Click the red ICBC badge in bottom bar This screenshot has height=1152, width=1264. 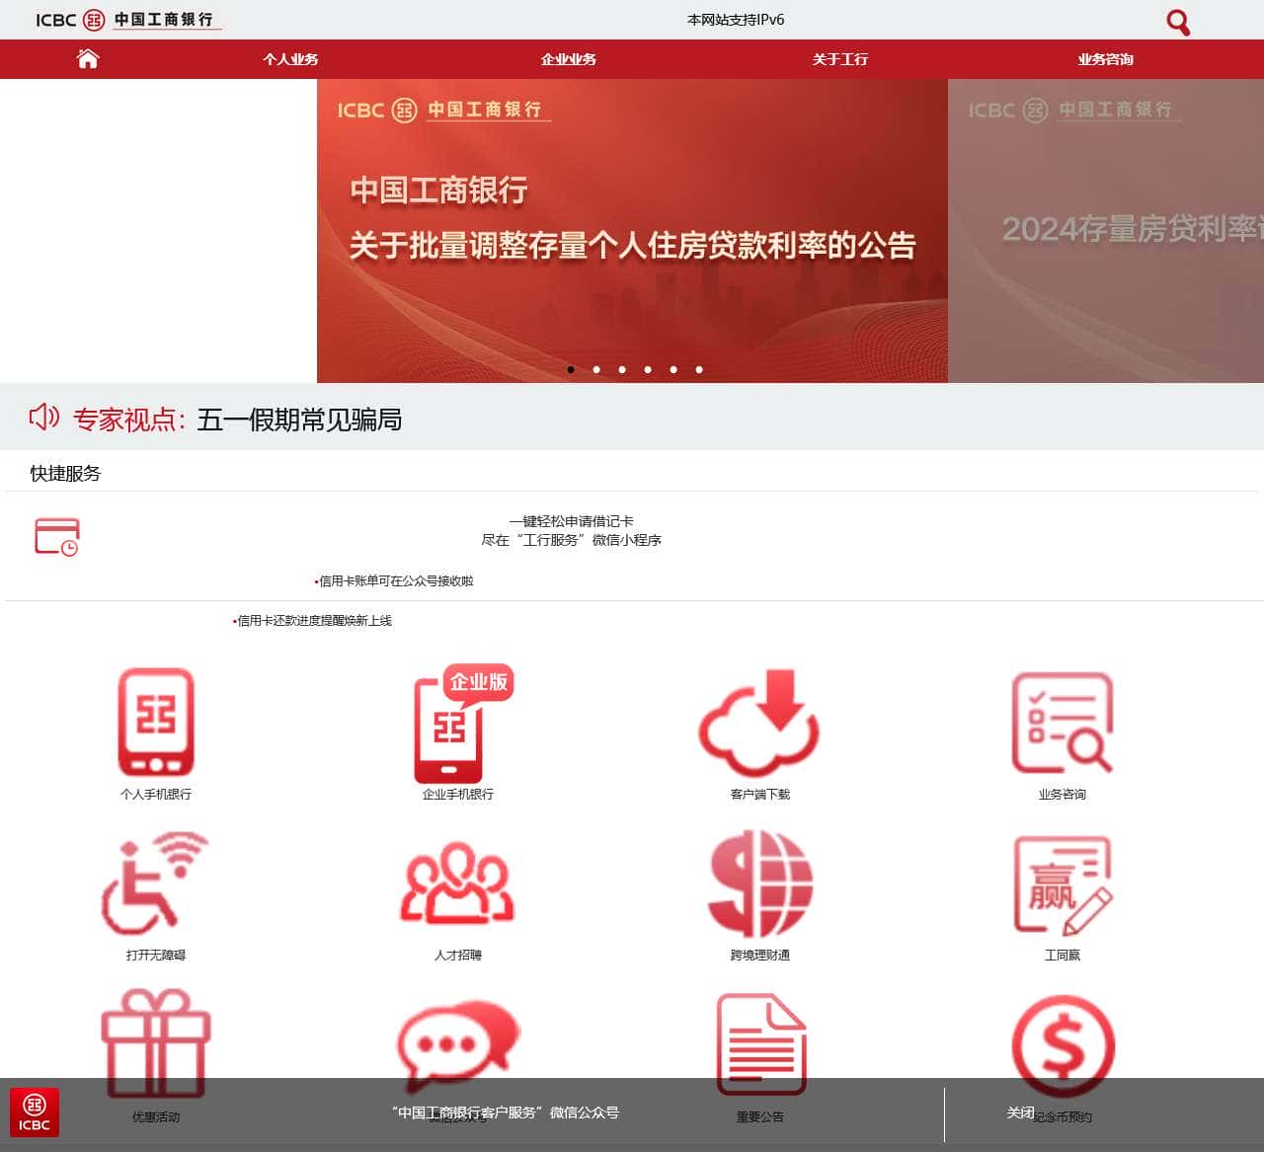click(35, 1113)
